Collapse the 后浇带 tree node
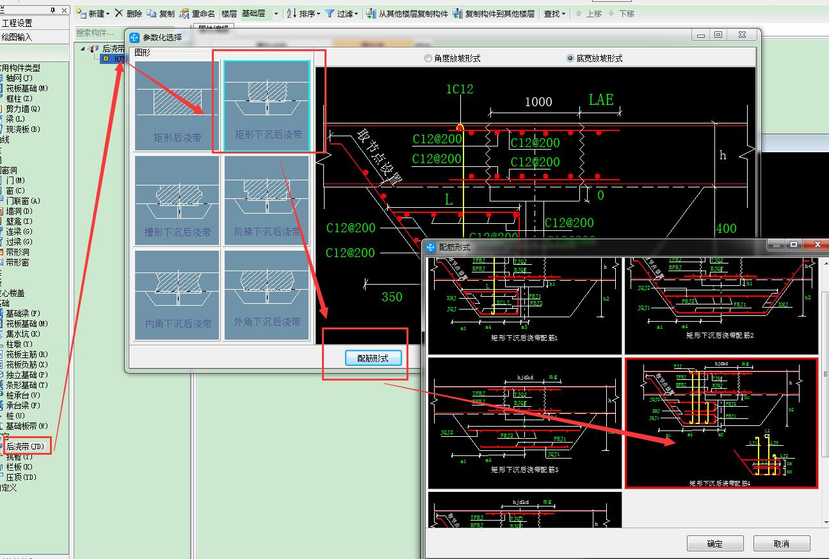This screenshot has width=829, height=559. [x=83, y=49]
